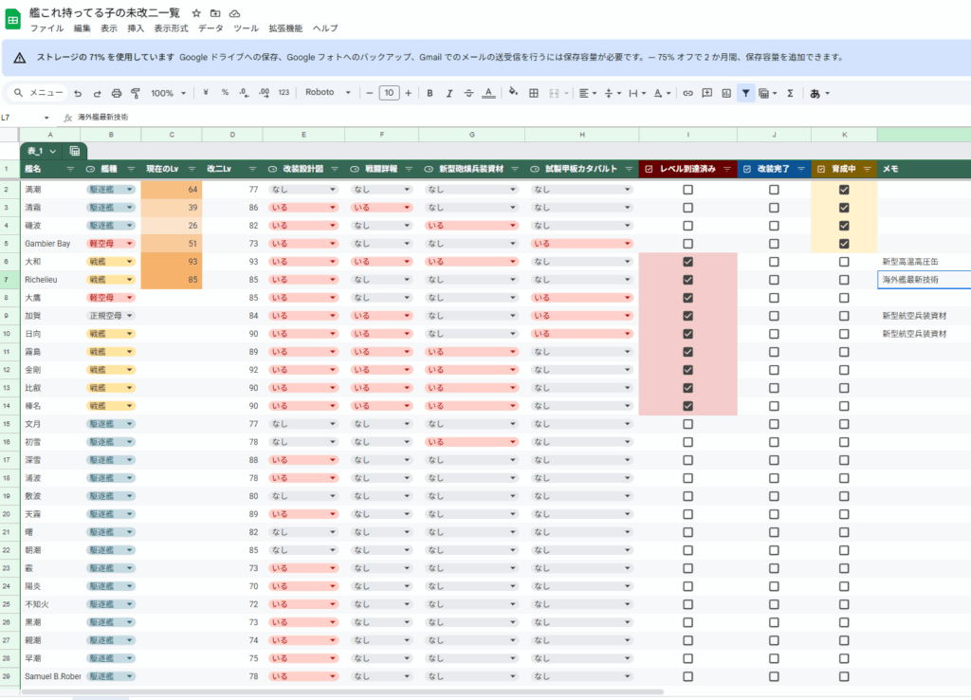Click the font size input field
Image resolution: width=971 pixels, height=700 pixels.
389,93
